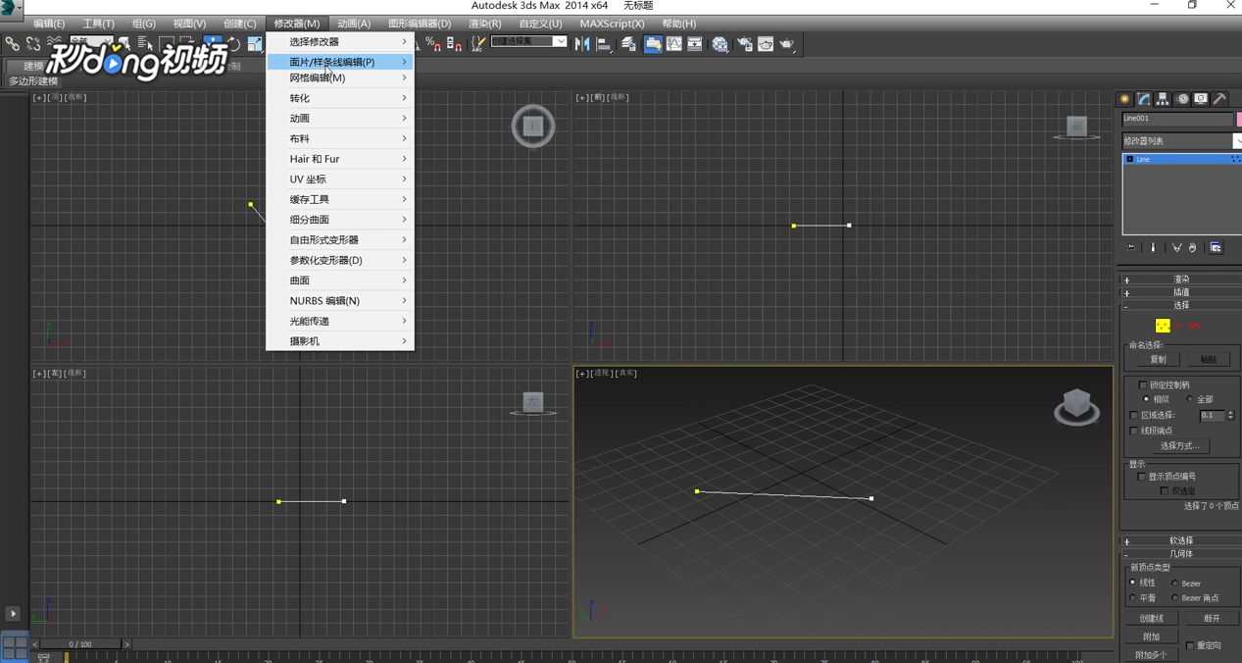Screen dimensions: 1242x663
Task: Enable 重定向 checkbox
Action: coord(1190,645)
